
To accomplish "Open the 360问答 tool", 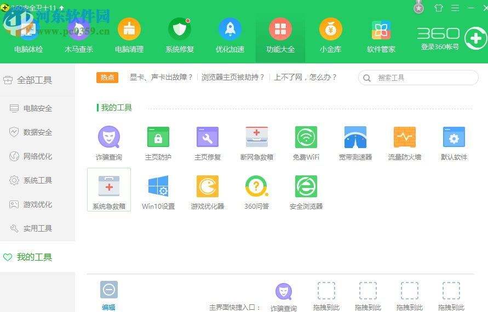I will [257, 192].
